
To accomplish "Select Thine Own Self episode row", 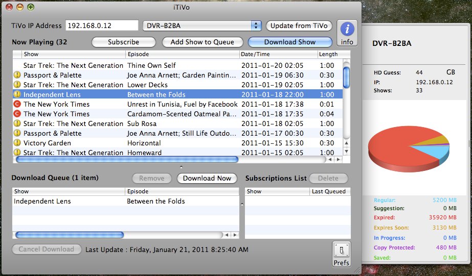I will 177,65.
